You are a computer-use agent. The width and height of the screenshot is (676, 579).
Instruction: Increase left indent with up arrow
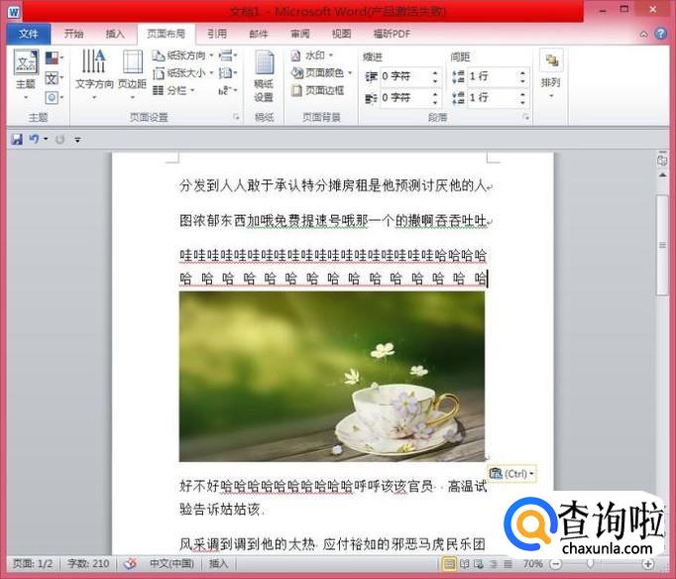[435, 72]
